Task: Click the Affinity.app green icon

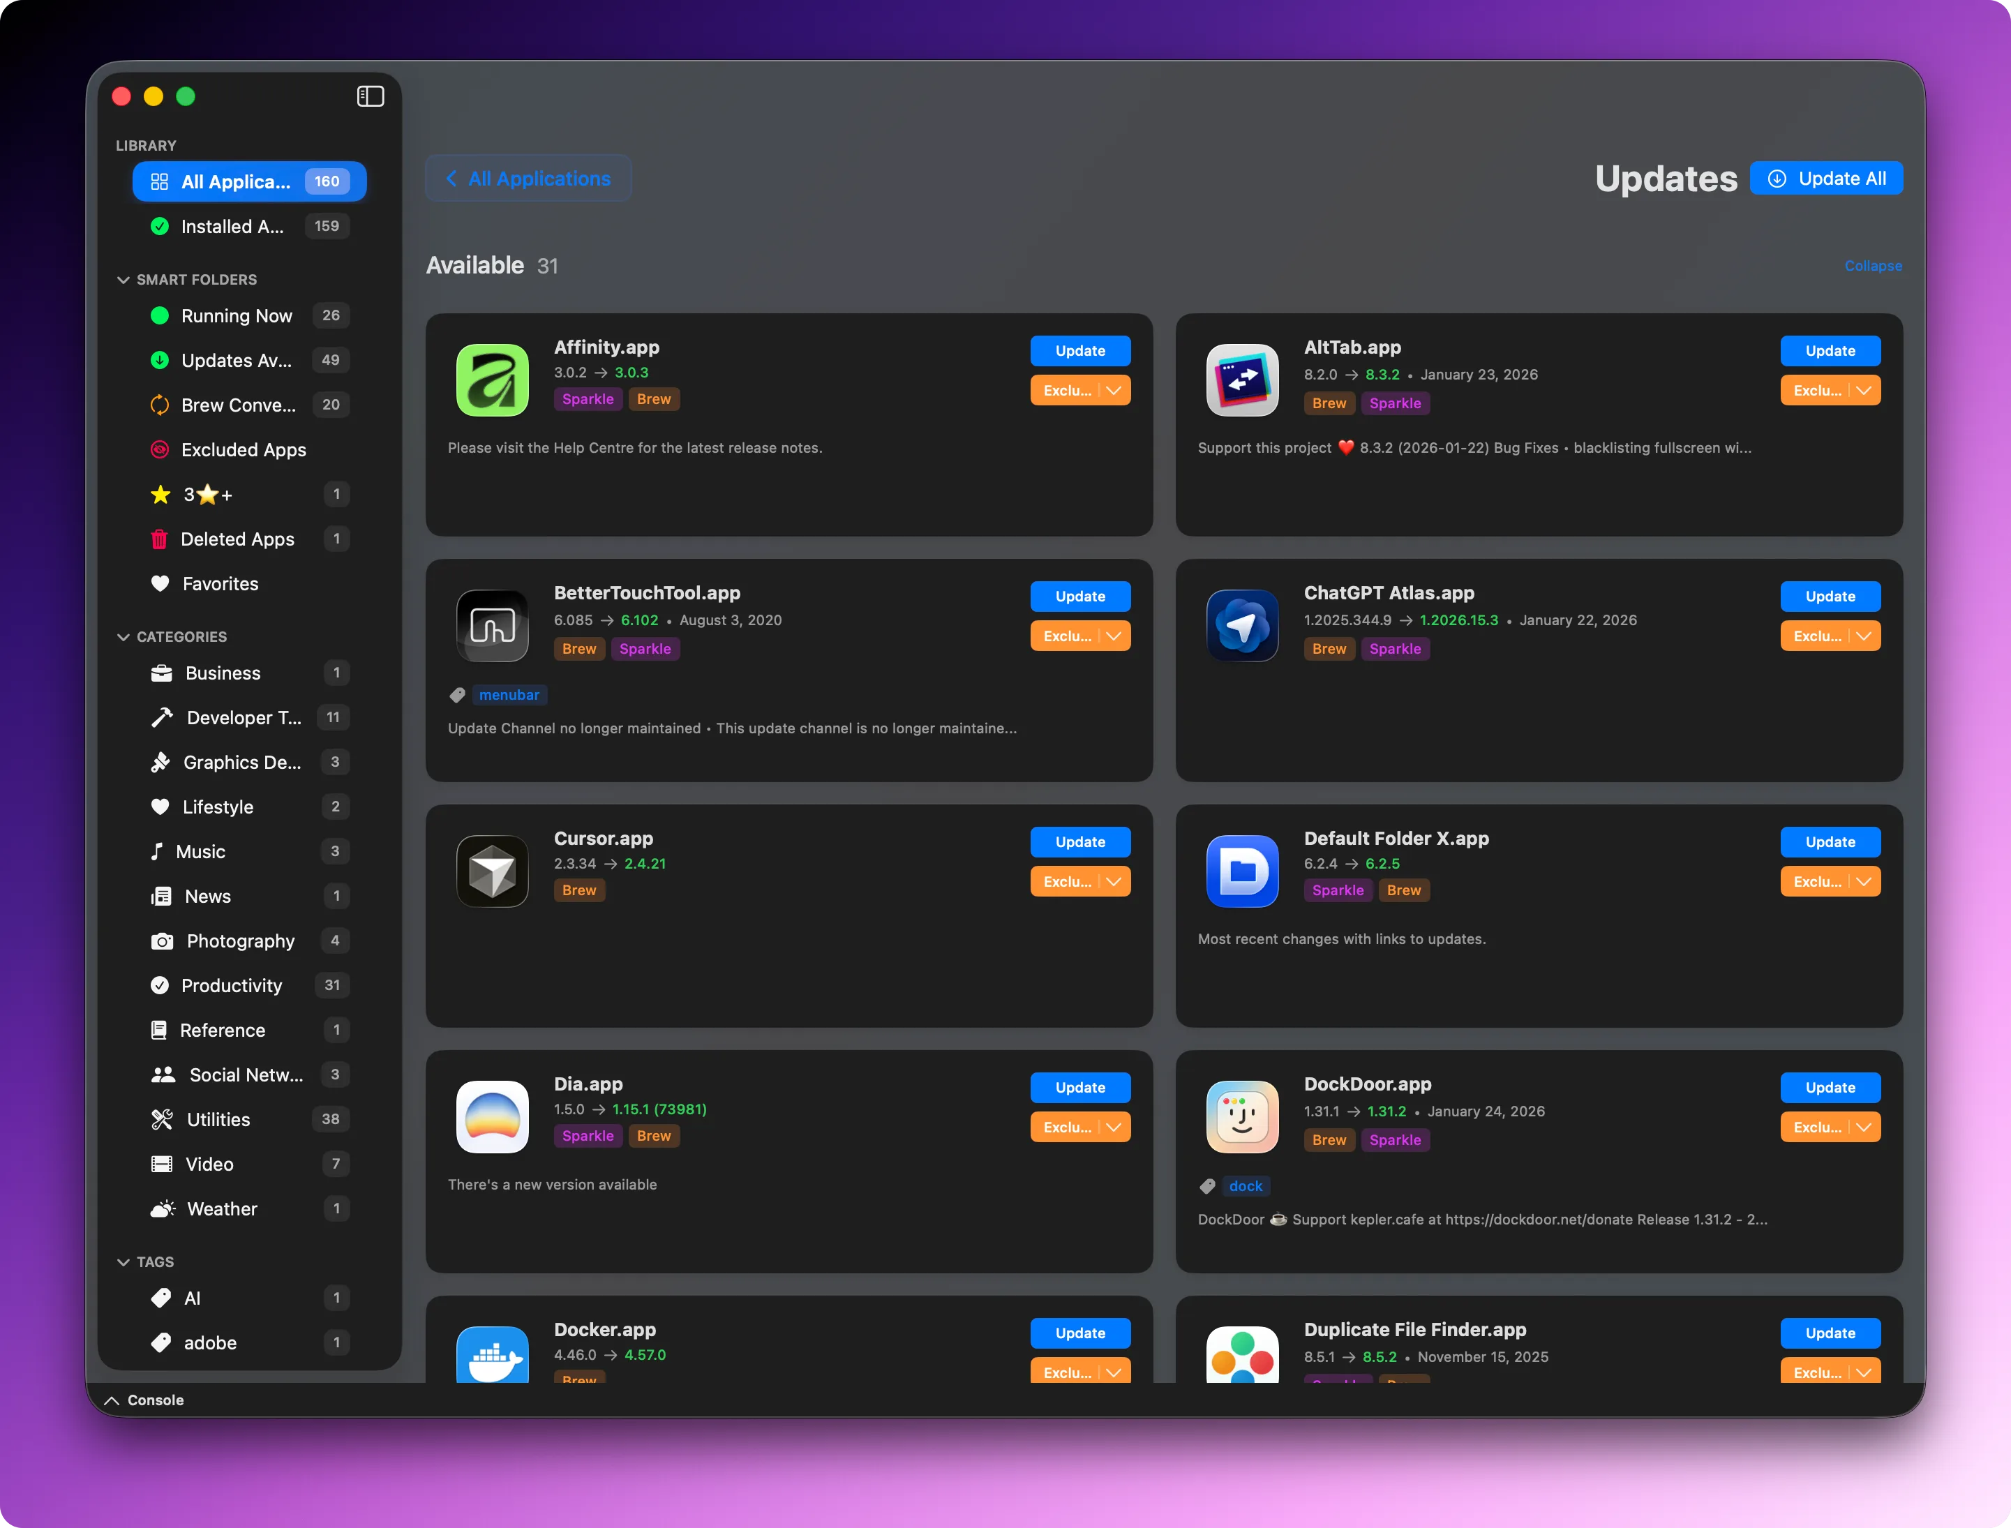Action: (x=492, y=380)
